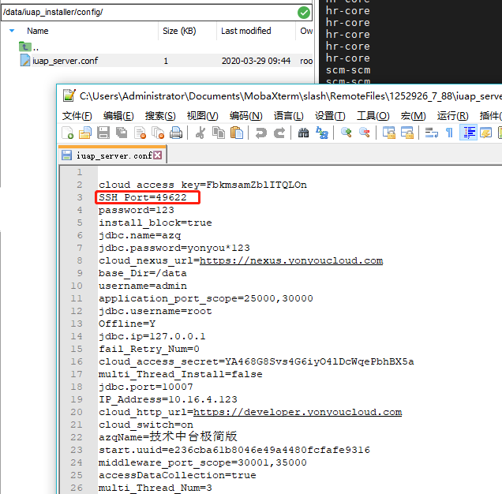Toggle Show All Characters pilcrow icon

449,133
